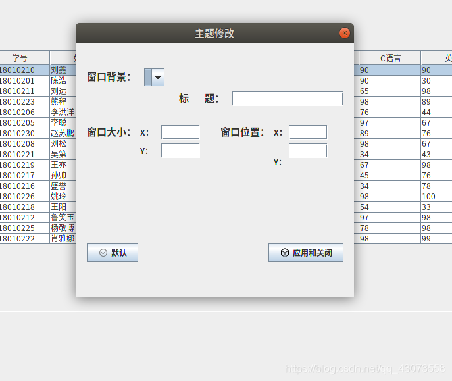Select student ID cell 18010208

25,144
